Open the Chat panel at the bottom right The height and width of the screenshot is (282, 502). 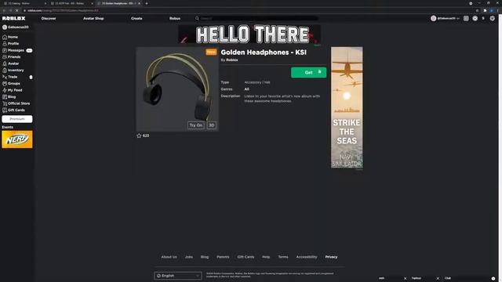(470, 278)
